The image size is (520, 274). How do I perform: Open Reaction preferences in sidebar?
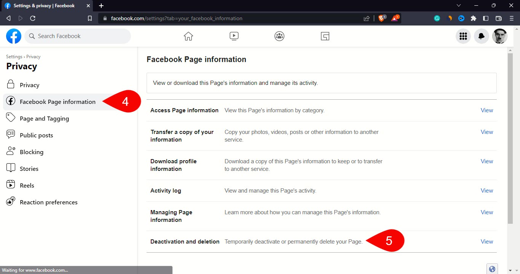coord(48,202)
